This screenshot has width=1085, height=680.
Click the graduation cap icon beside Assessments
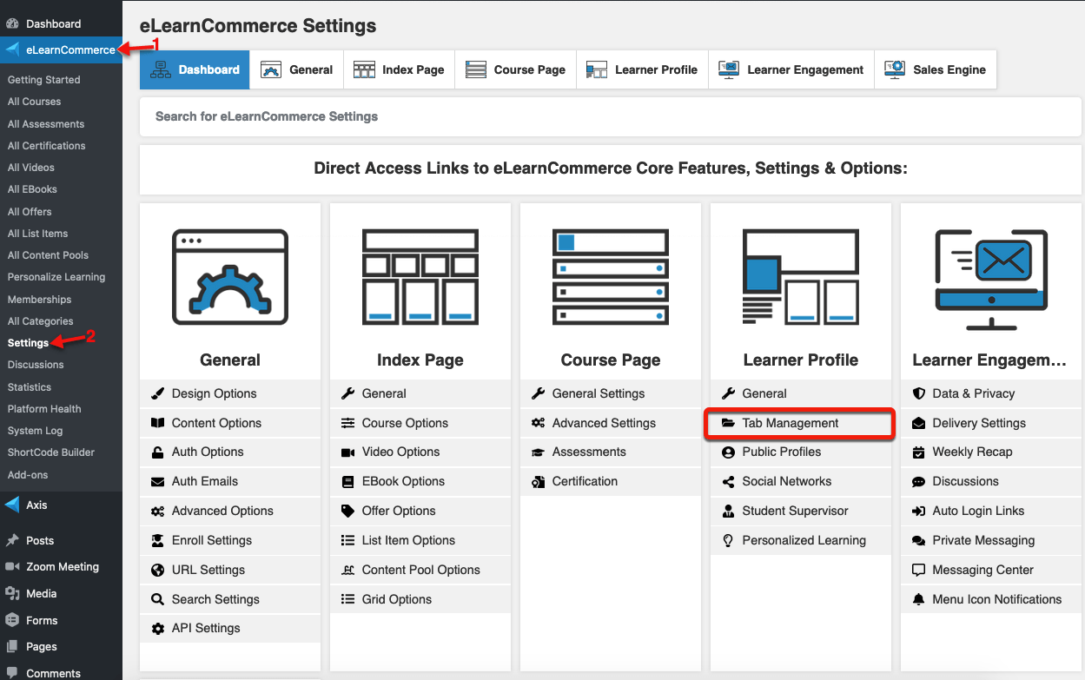pos(538,452)
